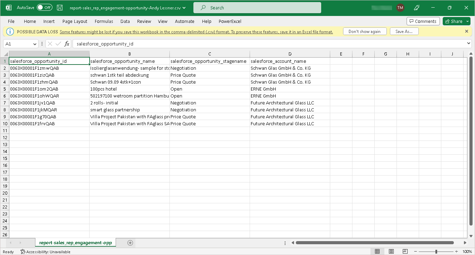Click the Search box
Viewport: 475px width, 255px height.
pos(257,8)
